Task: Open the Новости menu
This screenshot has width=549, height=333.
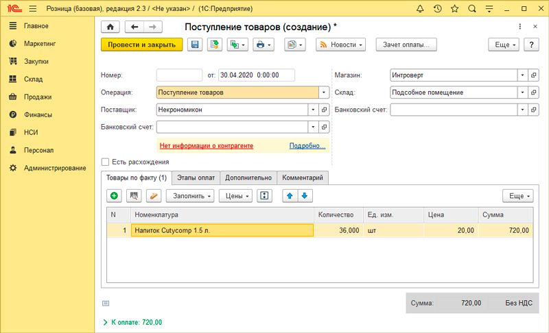Action: tap(340, 45)
